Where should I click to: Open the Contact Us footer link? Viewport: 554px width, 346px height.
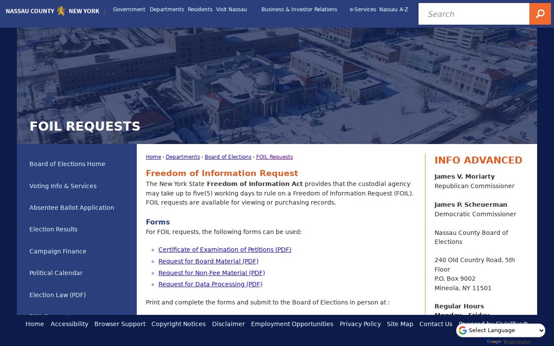point(436,324)
